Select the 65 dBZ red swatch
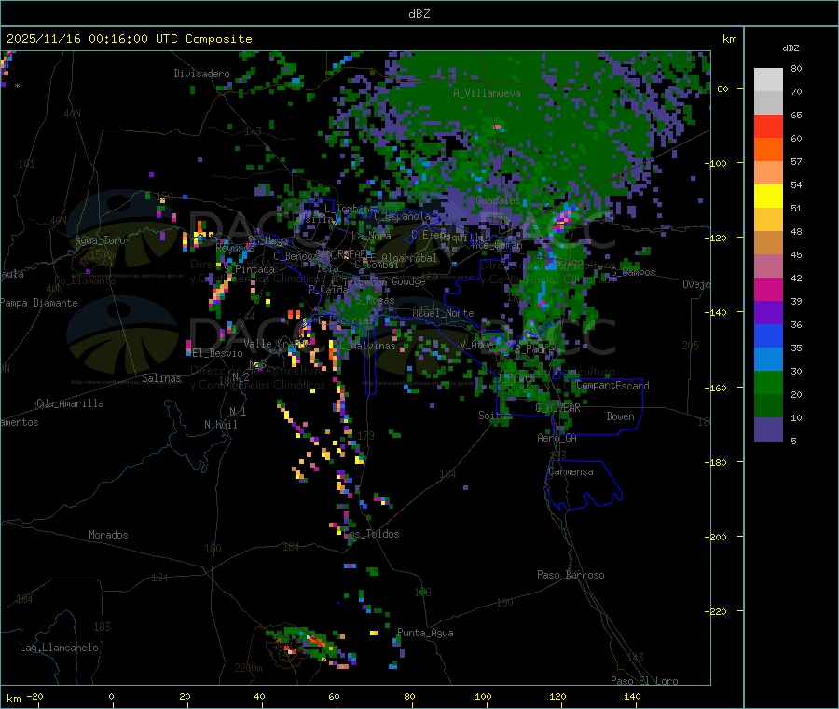Viewport: 839px width, 709px height. tap(768, 126)
